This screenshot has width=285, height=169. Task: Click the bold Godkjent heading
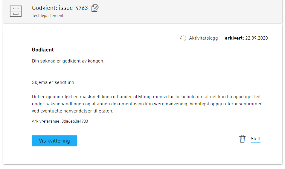(43, 50)
